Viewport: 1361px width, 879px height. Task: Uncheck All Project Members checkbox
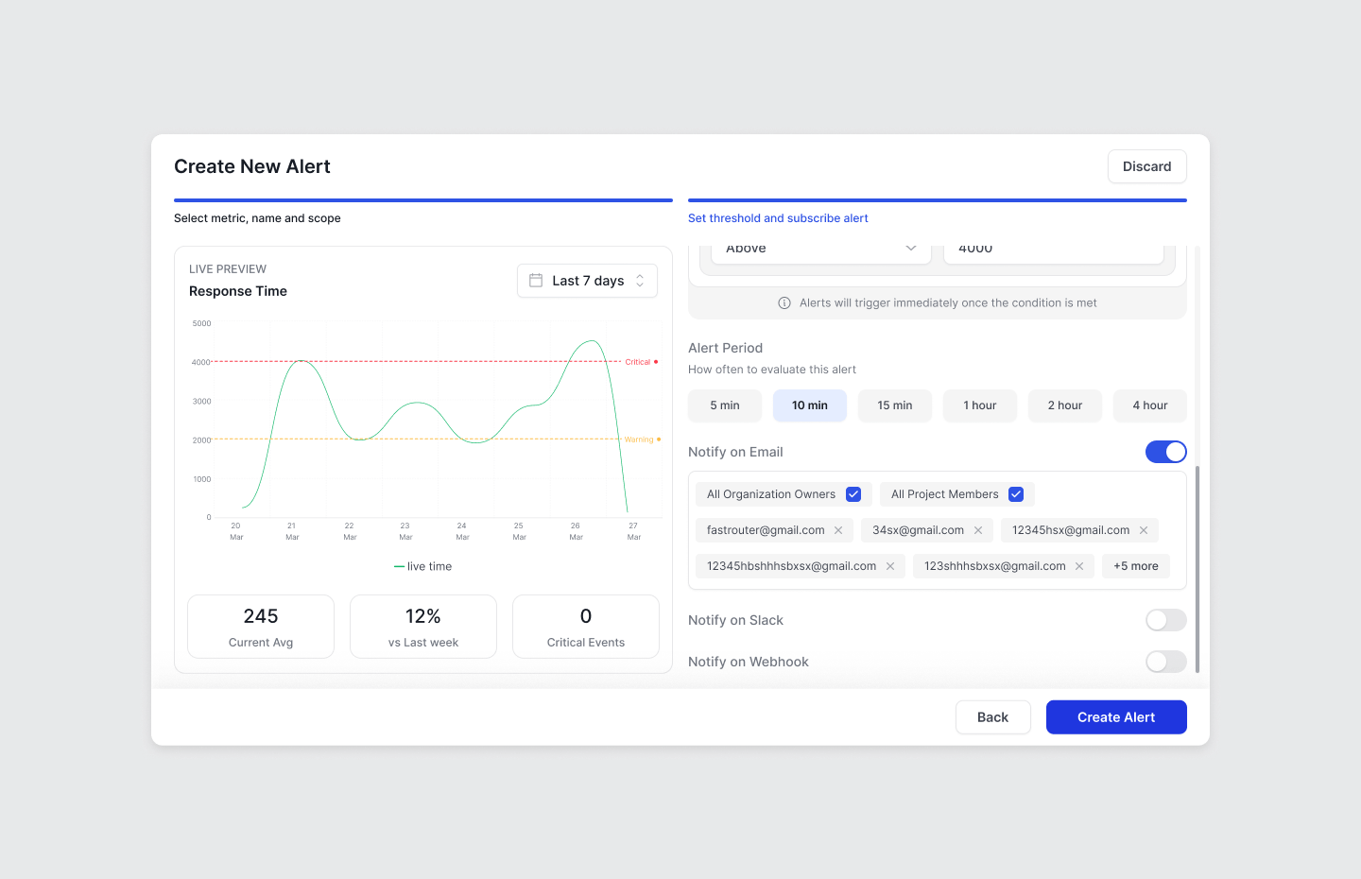point(1016,494)
